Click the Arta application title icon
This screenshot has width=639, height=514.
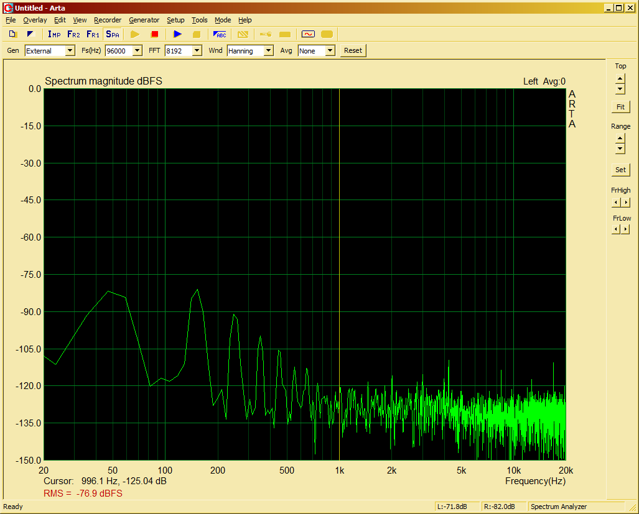tap(7, 7)
